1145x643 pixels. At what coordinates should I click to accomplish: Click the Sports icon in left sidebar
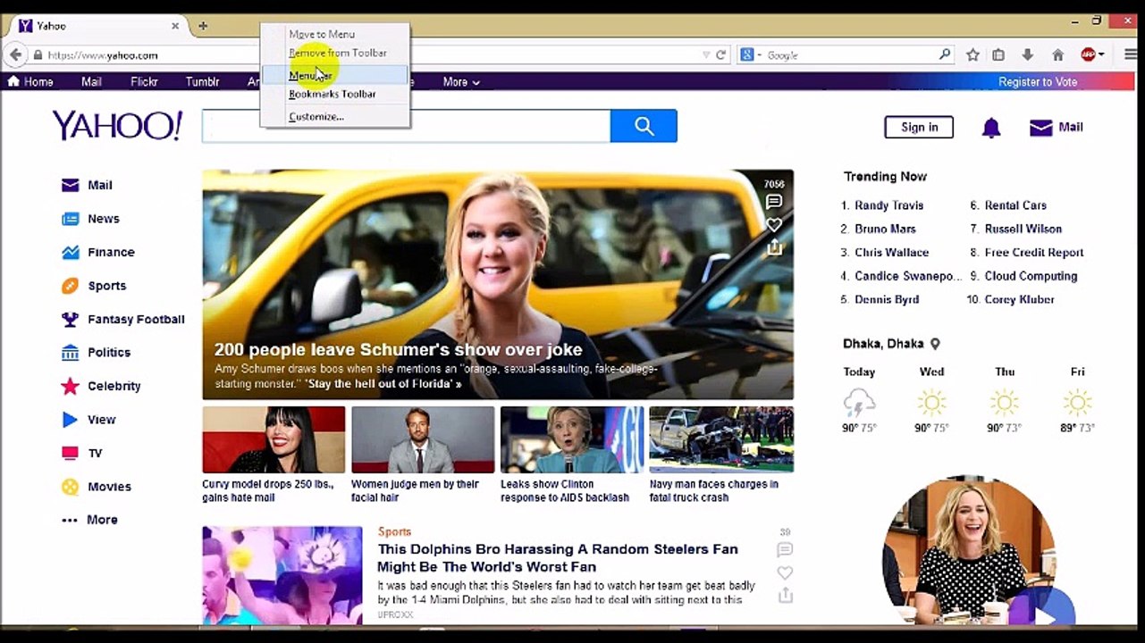(x=70, y=286)
